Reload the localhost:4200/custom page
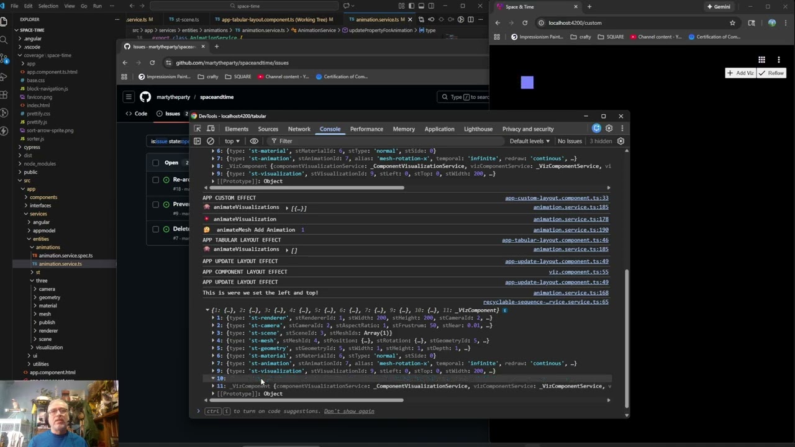Screen dimensions: 795x447 click(525, 23)
